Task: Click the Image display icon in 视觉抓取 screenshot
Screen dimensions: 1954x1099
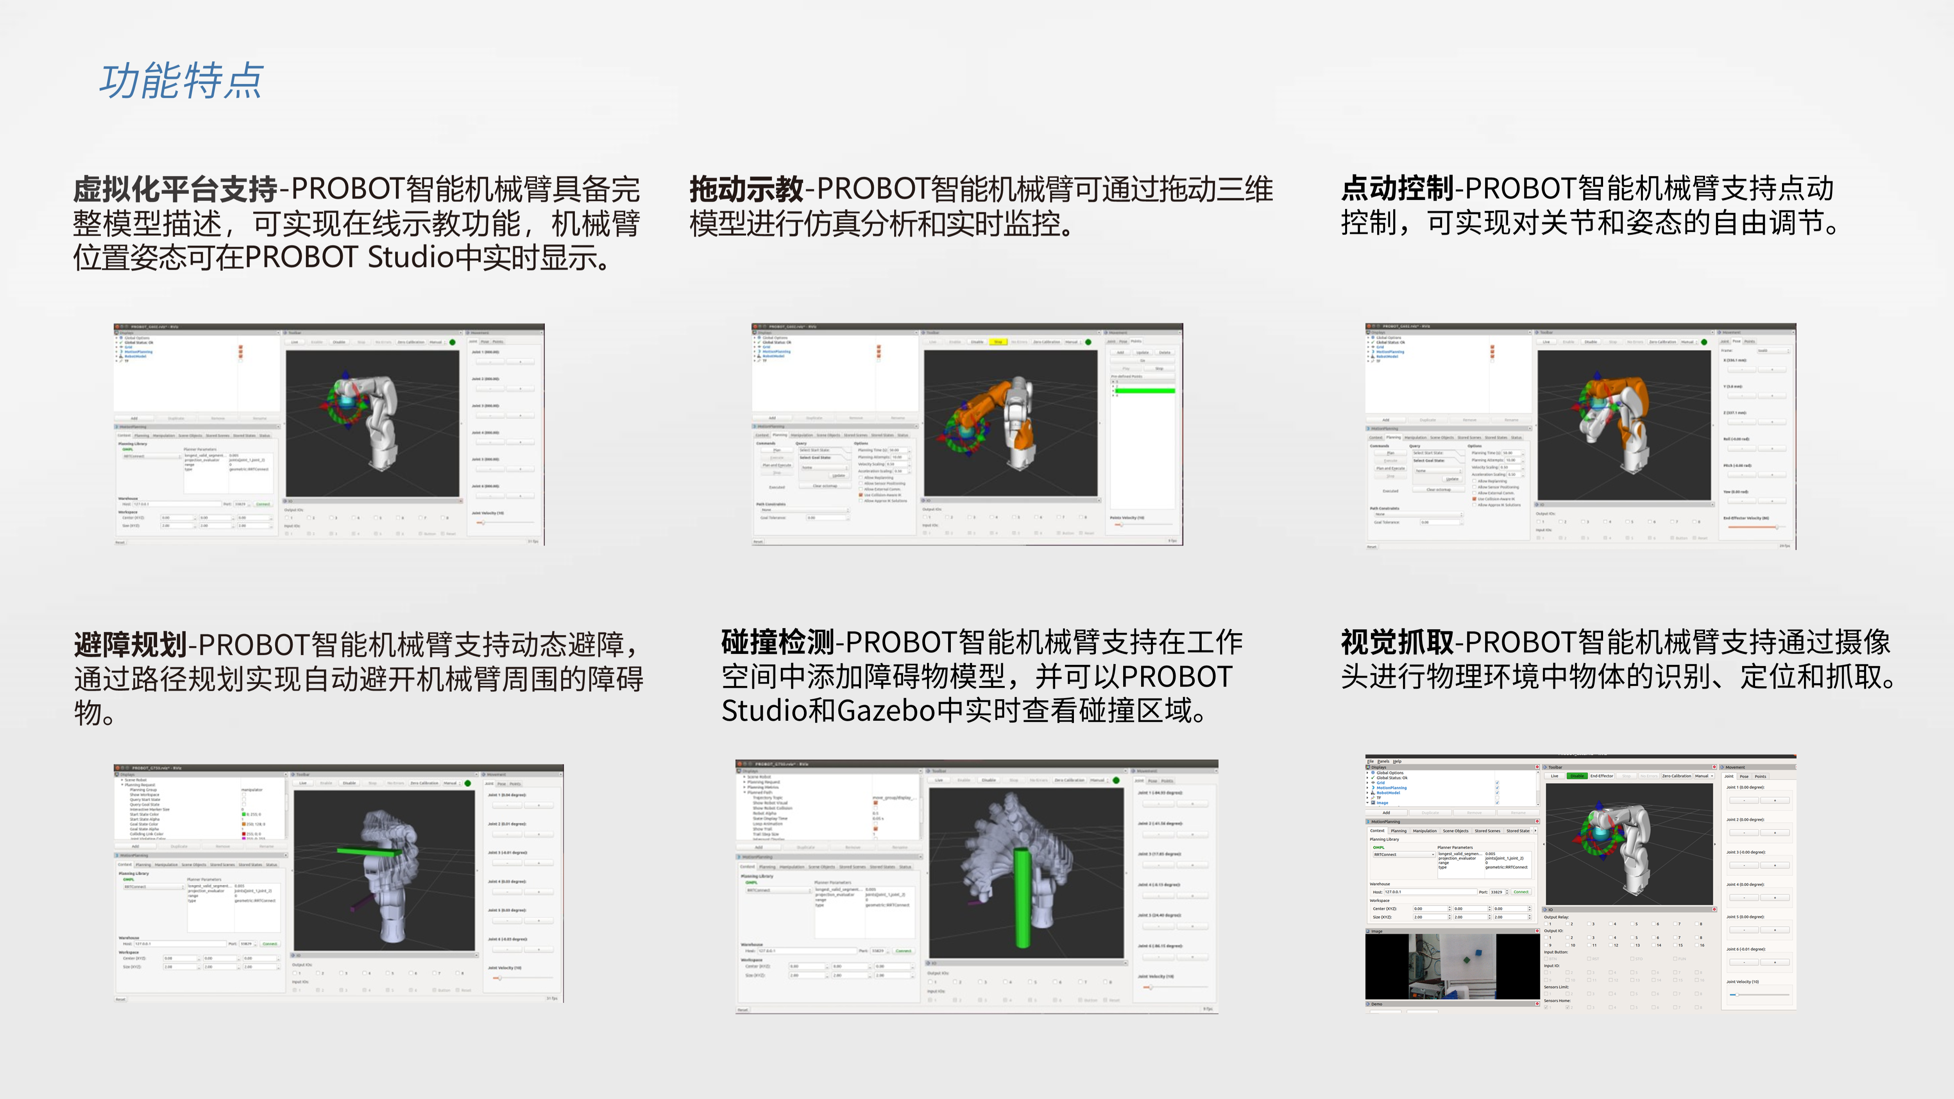Action: tap(1373, 802)
